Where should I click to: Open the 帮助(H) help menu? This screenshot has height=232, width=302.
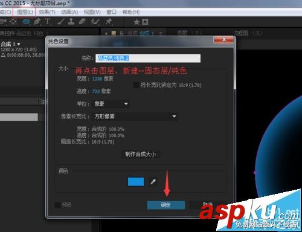(x=131, y=12)
